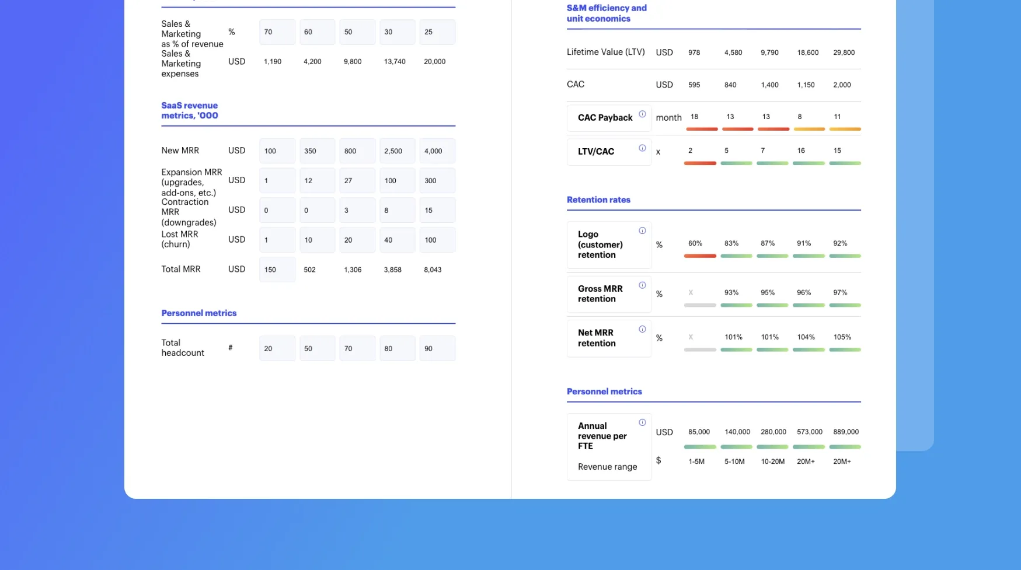Viewport: 1021px width, 570px height.
Task: Click info icon for Logo customer retention
Action: coord(642,231)
